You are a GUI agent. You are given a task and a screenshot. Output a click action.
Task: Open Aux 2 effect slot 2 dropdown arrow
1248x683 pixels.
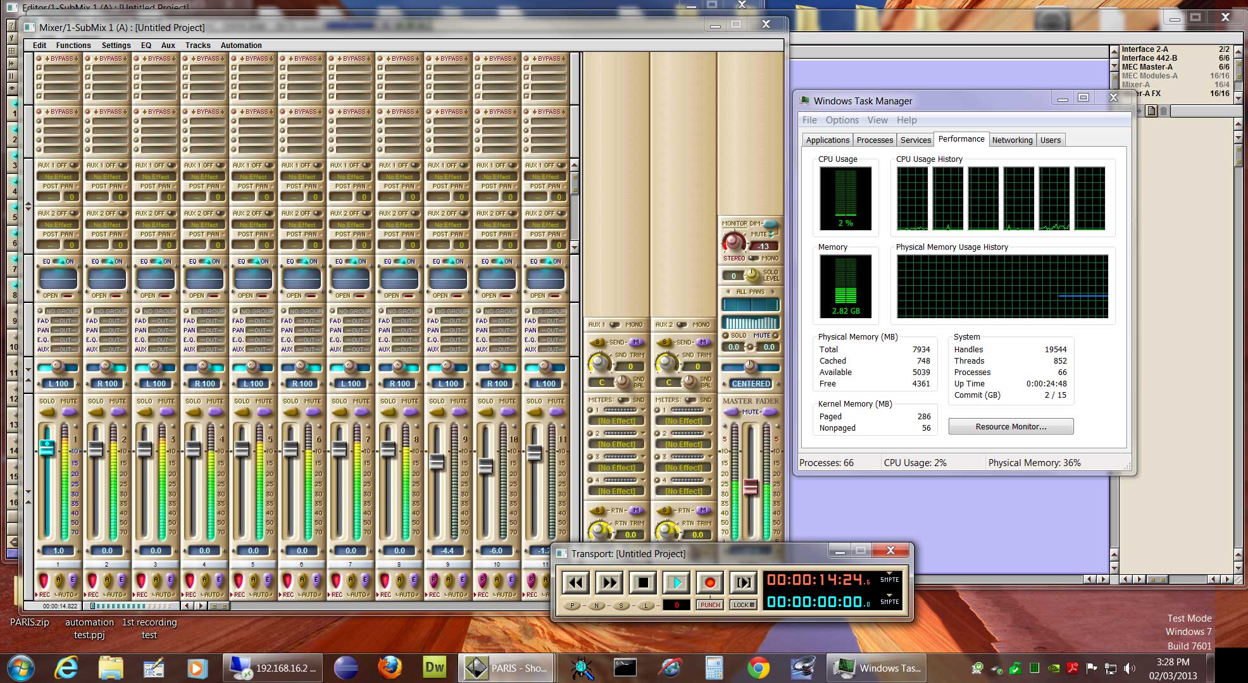709,433
